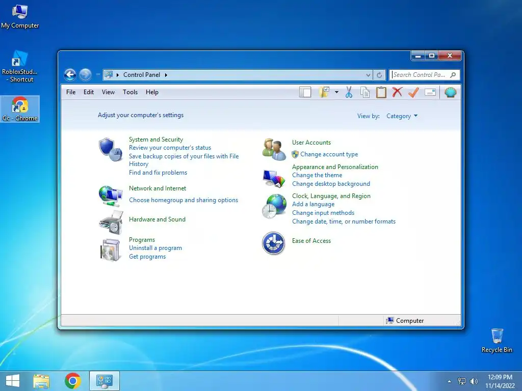Click the Hardware and Sound printer icon

pyautogui.click(x=111, y=222)
